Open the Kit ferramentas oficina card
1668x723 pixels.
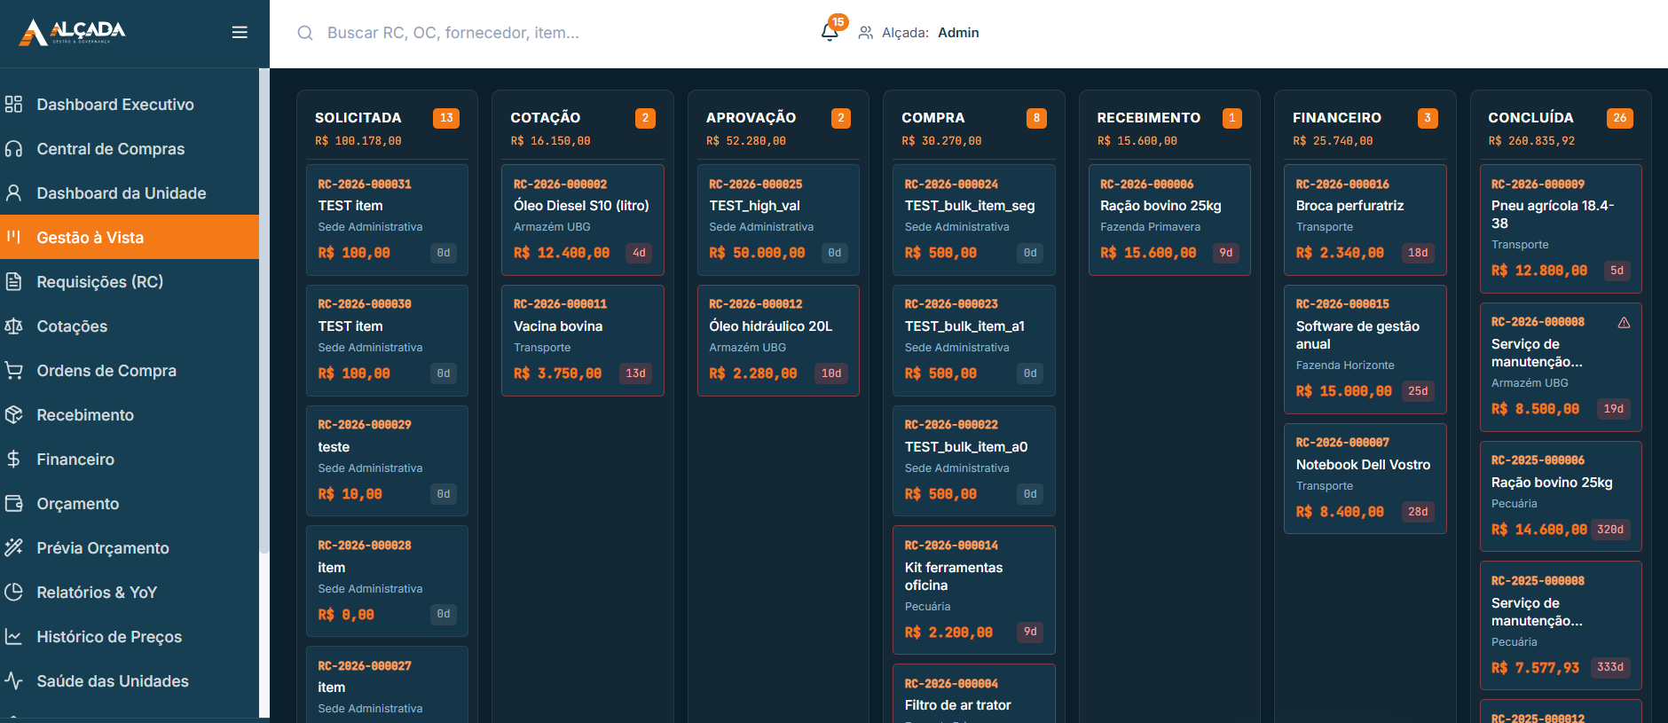click(x=974, y=590)
